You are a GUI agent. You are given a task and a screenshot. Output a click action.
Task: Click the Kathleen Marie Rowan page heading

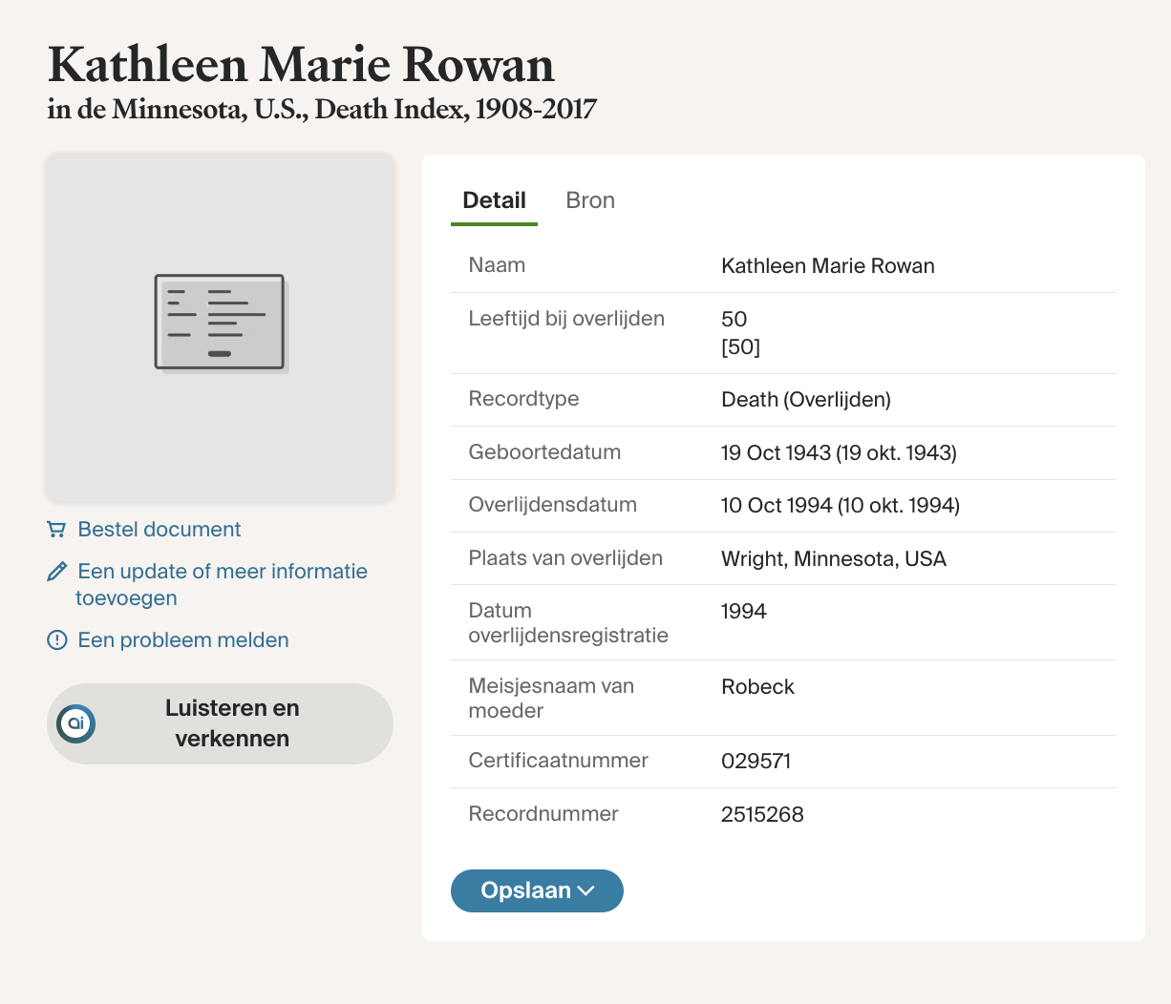coord(301,65)
